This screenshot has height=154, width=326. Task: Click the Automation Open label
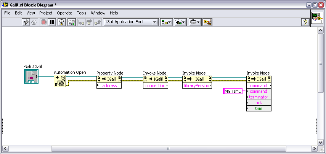point(70,72)
